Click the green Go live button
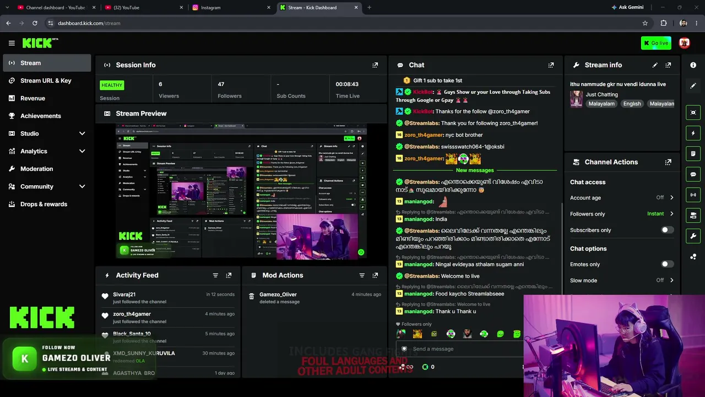Screen dimensions: 705x397 (x=655, y=43)
